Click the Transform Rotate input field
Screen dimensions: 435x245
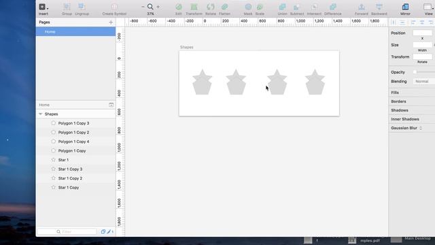point(423,57)
